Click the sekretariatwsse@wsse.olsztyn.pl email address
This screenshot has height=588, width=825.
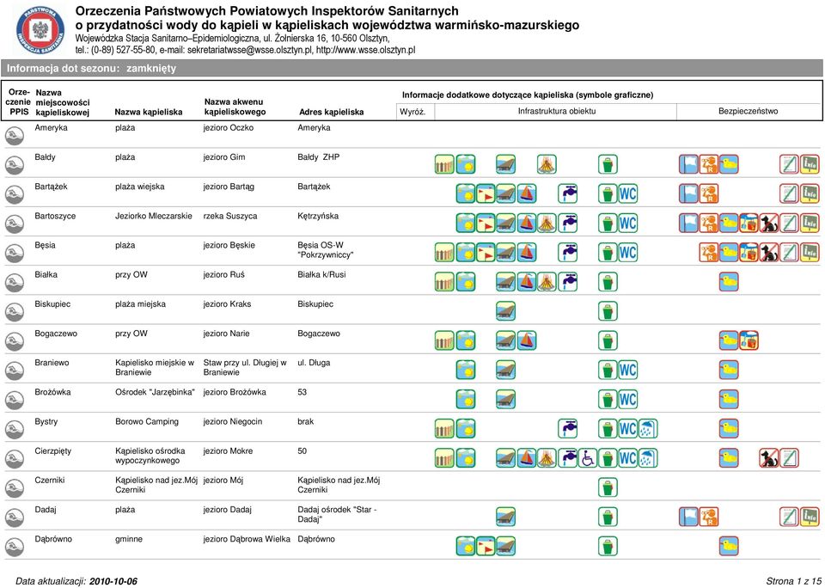point(249,51)
